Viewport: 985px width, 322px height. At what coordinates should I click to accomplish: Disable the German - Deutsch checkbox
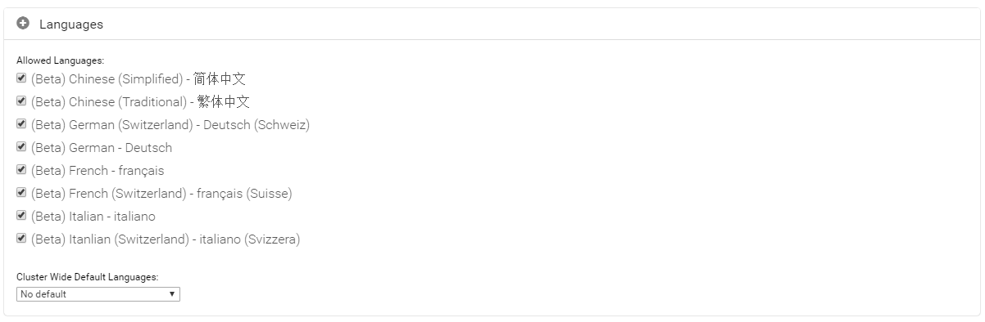coord(21,147)
